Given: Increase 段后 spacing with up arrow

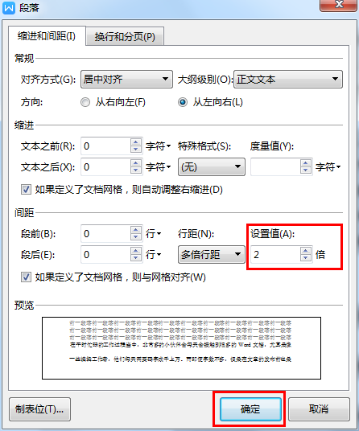Looking at the screenshot, I should pyautogui.click(x=136, y=251).
